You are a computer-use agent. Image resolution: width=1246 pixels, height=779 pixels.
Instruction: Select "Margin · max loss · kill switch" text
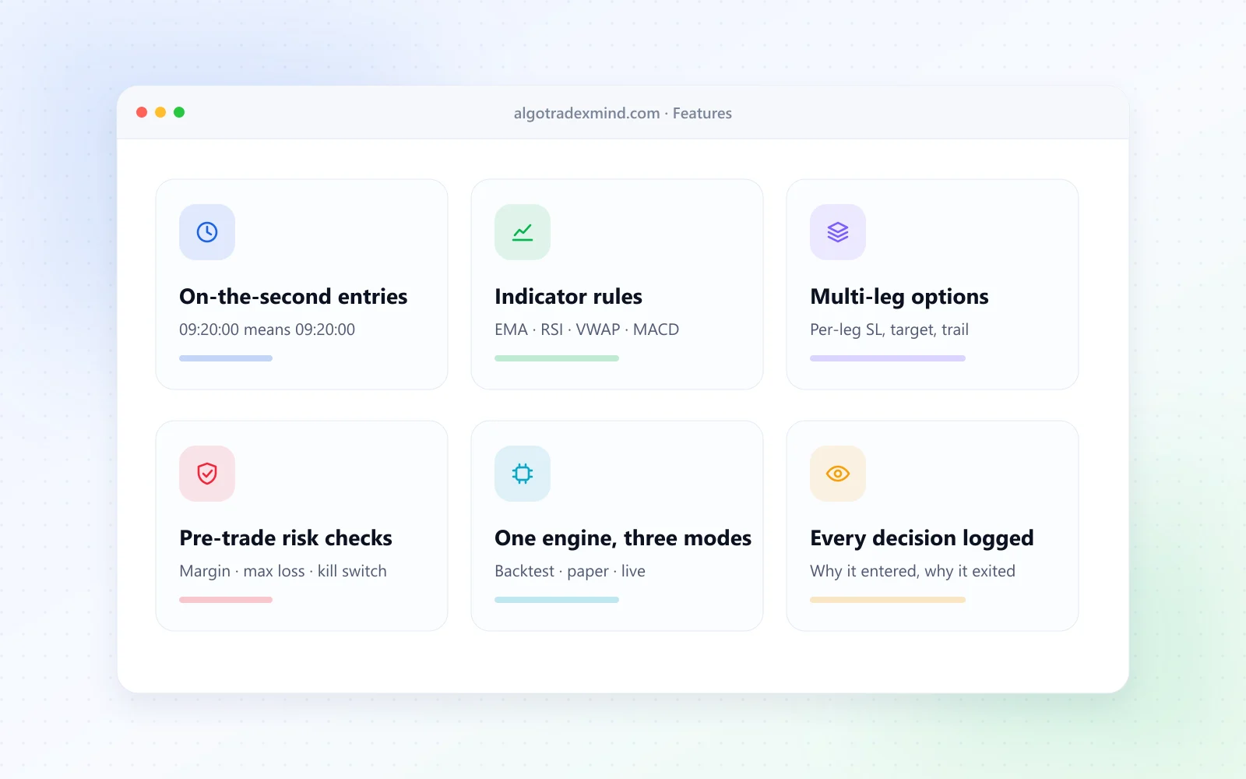(283, 571)
